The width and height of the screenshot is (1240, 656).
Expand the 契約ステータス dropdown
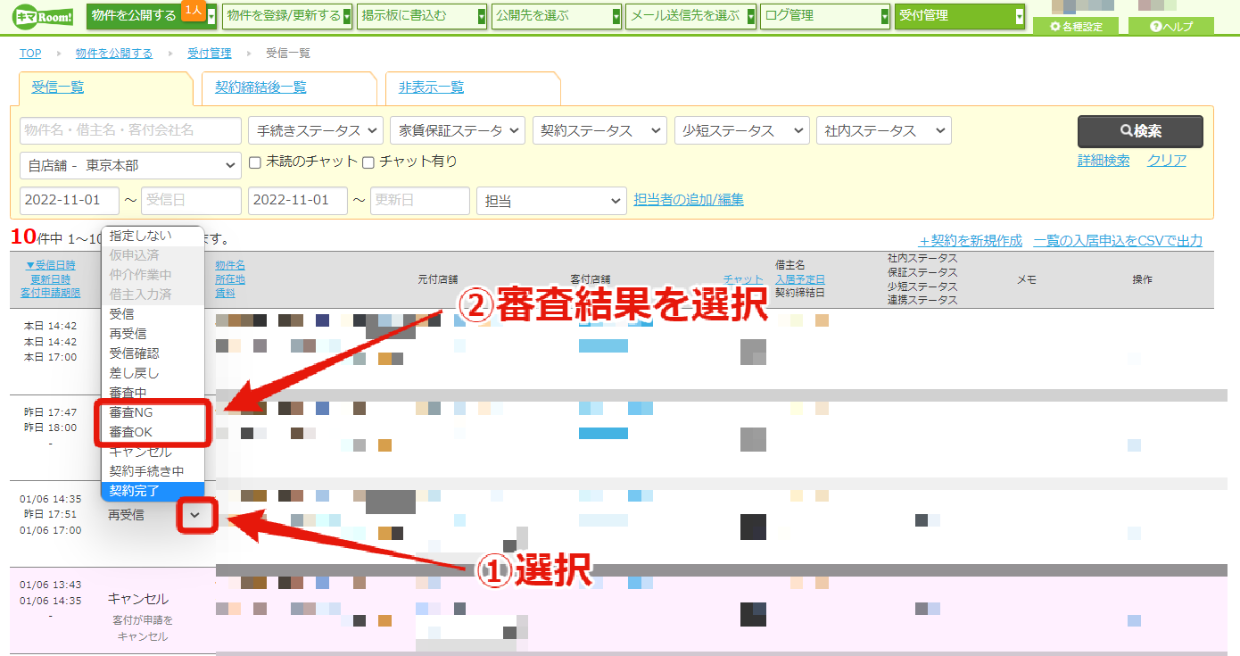click(599, 130)
